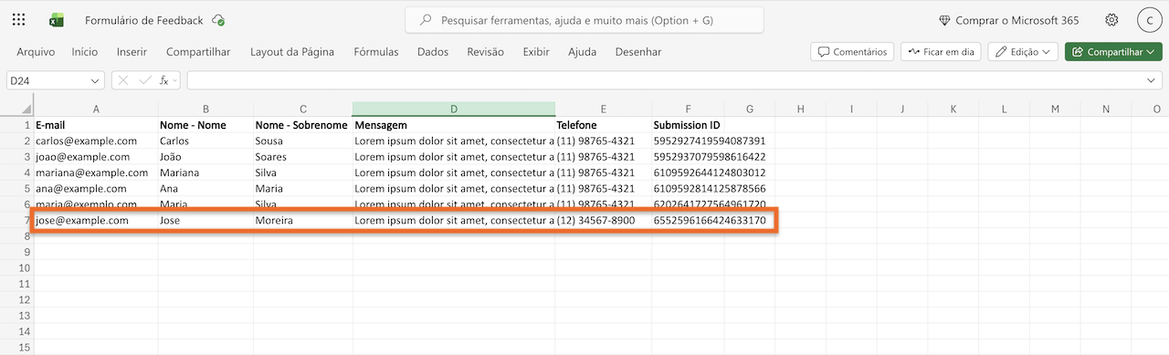Select cell jose@example.com
This screenshot has width=1169, height=355.
[x=95, y=220]
